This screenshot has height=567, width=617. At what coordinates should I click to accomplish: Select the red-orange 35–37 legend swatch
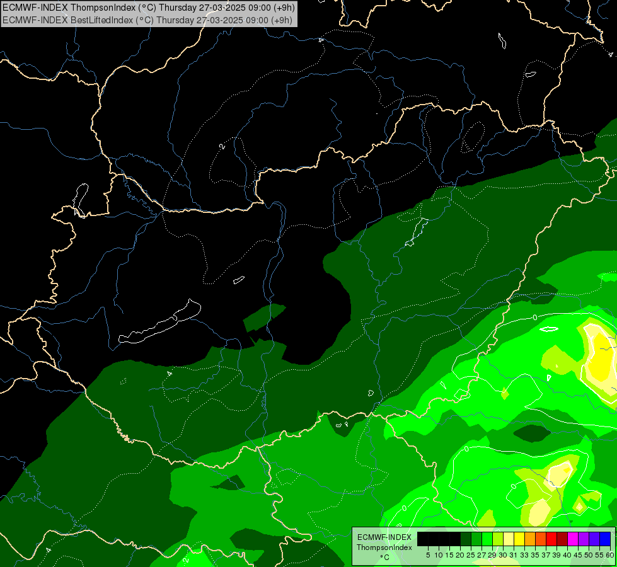tap(541, 539)
